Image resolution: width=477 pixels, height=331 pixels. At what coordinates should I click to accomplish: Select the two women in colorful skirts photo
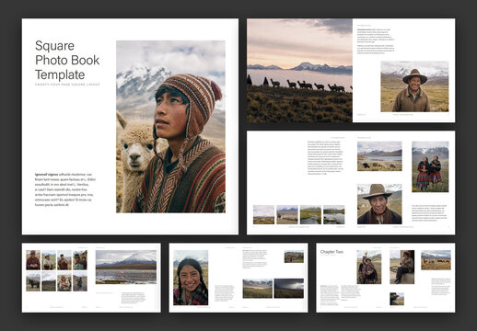430,166
